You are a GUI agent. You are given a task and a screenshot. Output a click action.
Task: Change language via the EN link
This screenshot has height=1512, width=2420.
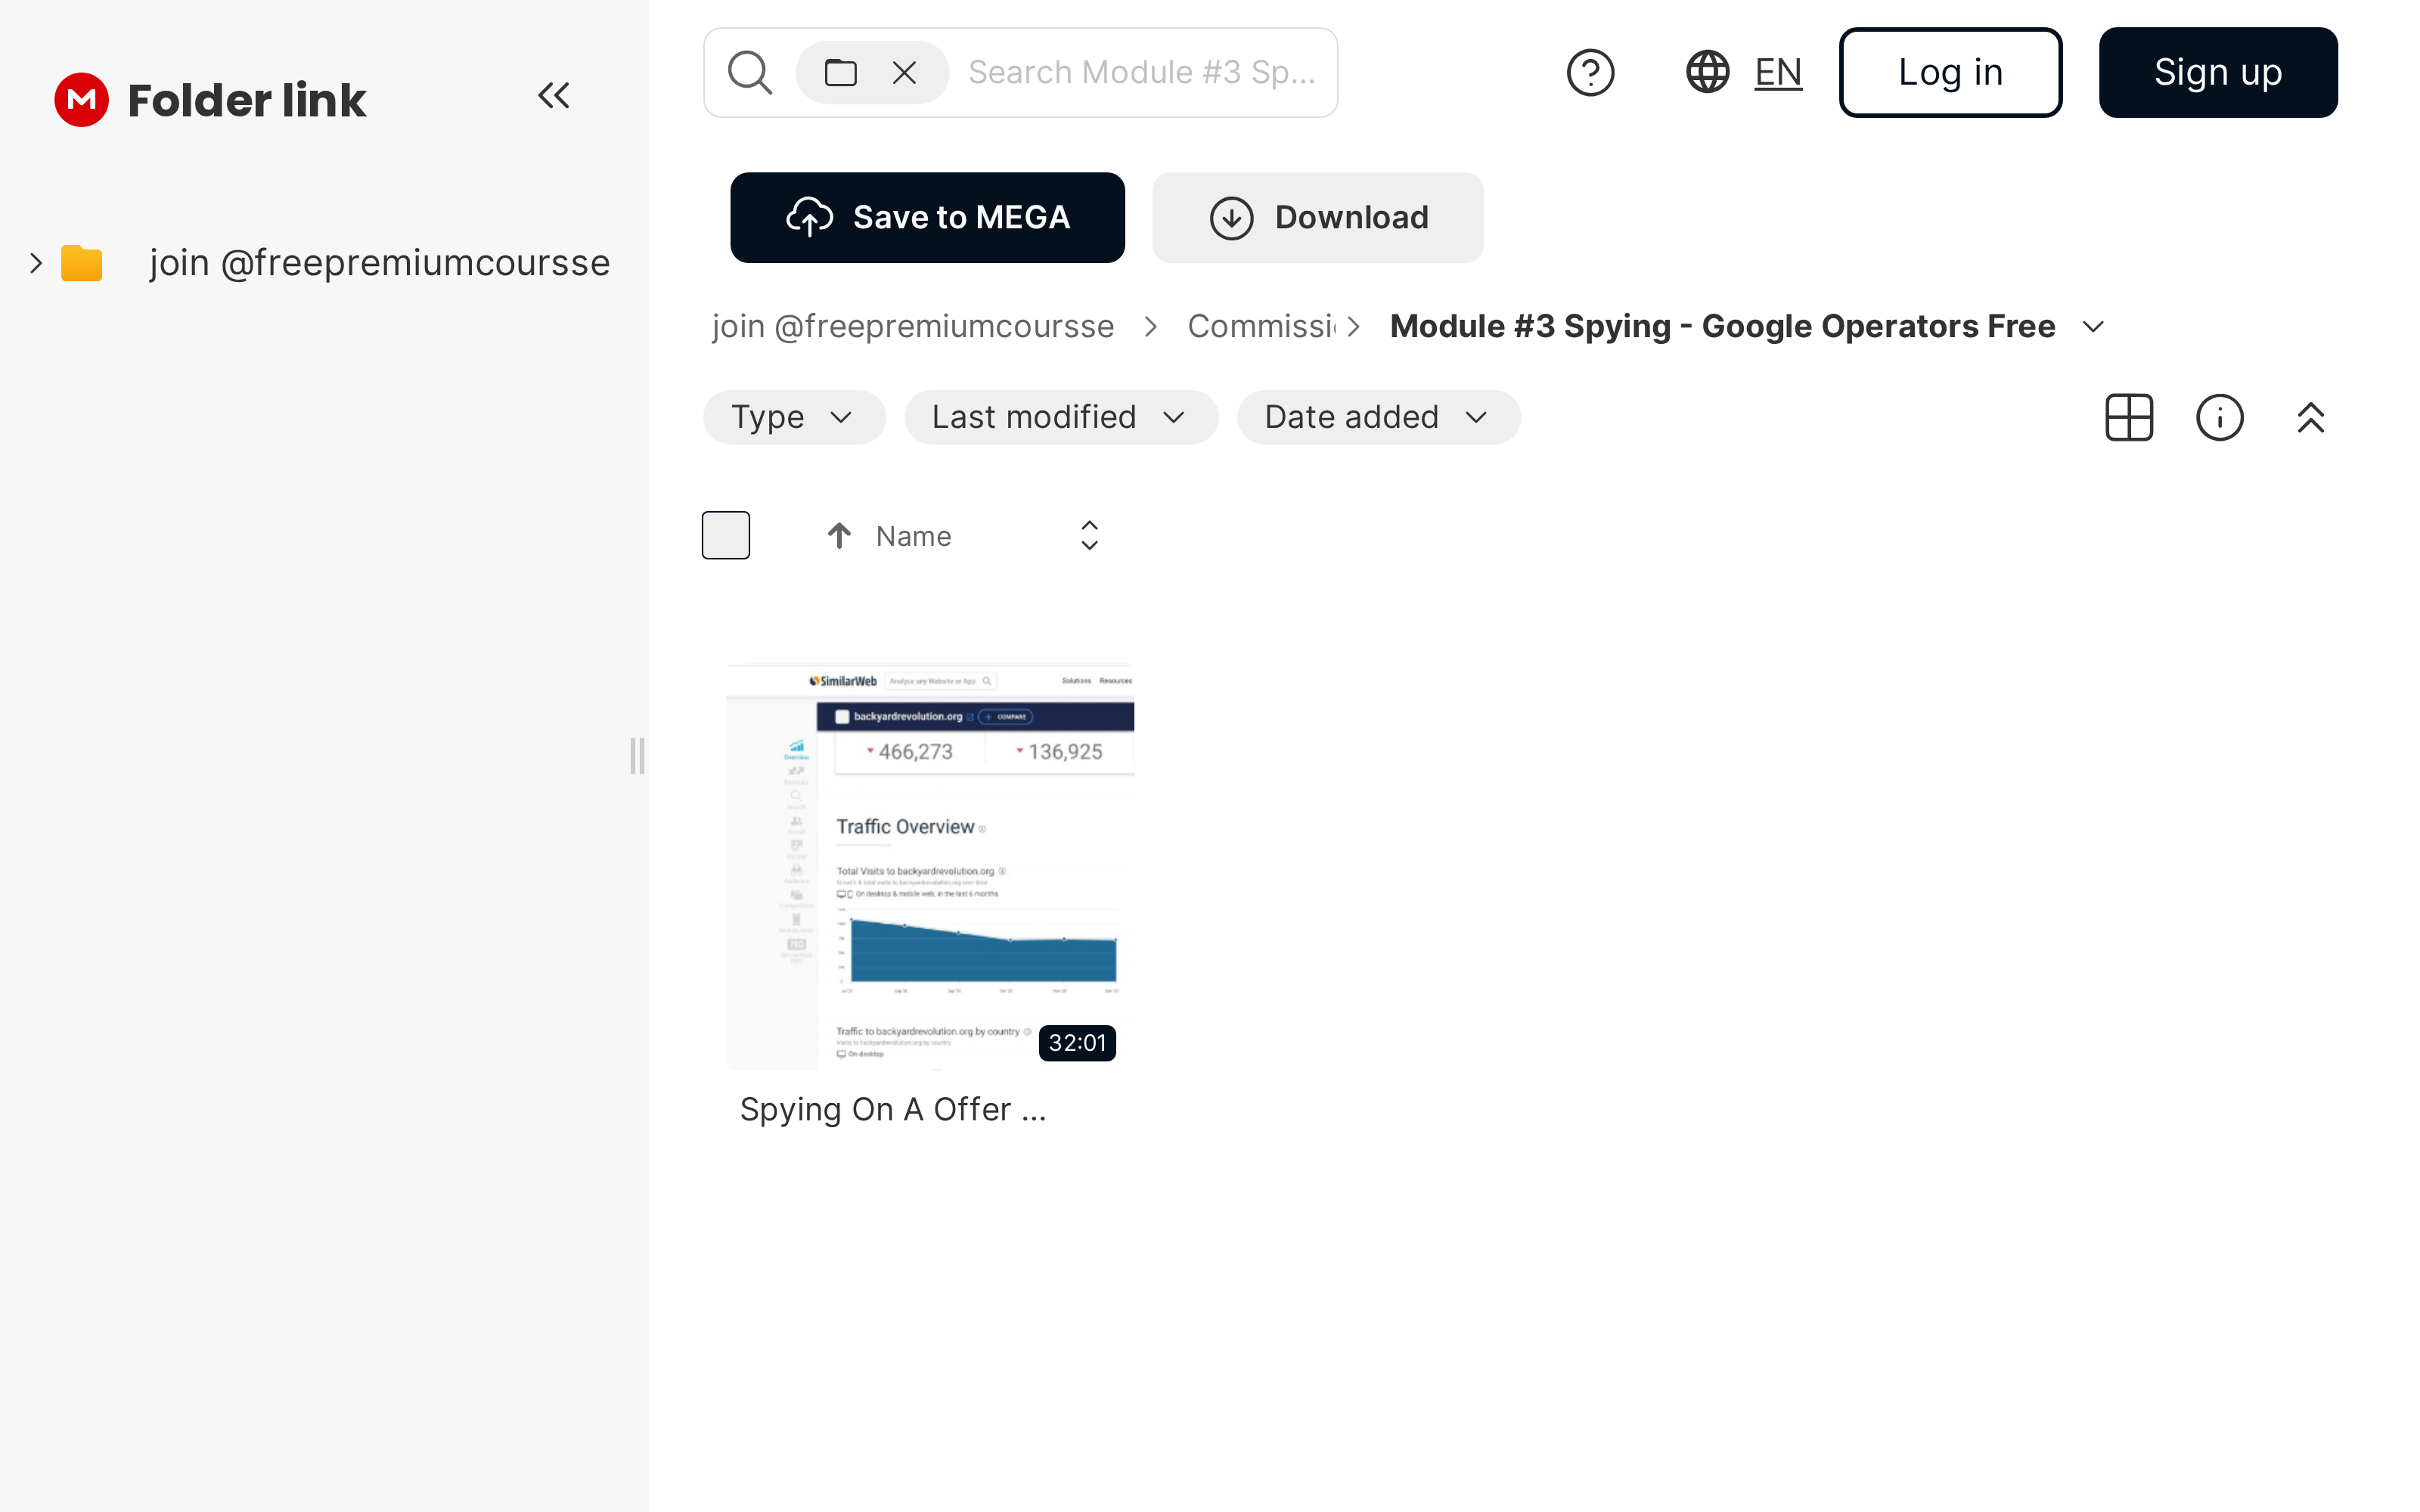click(1778, 72)
